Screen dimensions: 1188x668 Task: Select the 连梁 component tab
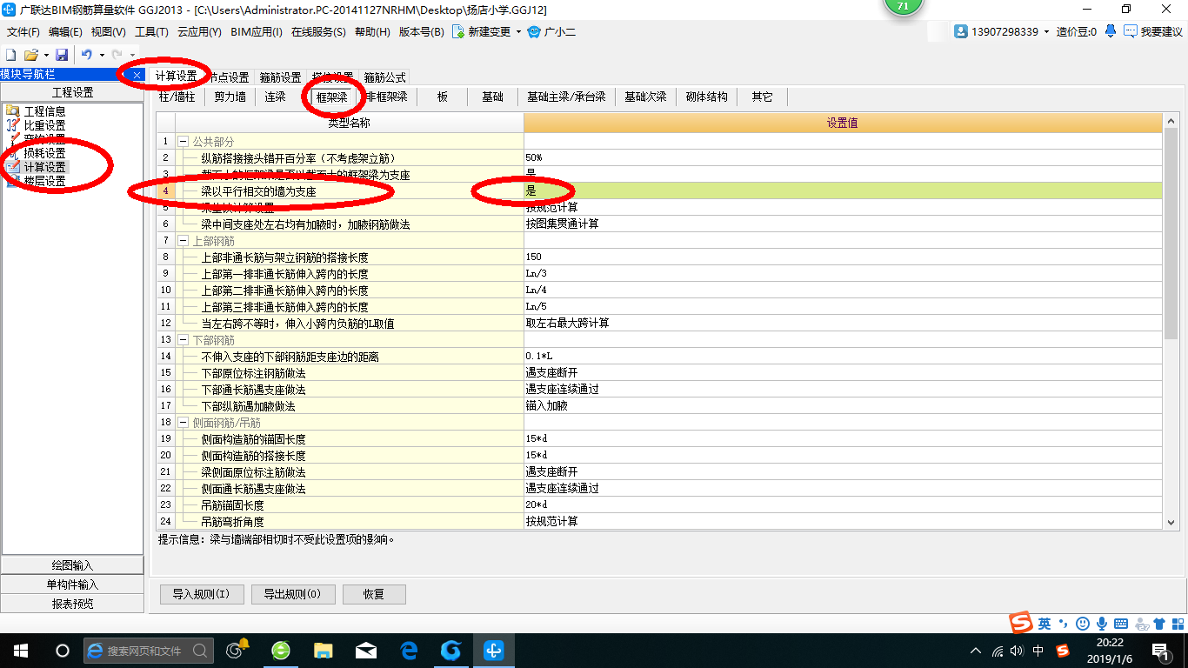coord(275,97)
